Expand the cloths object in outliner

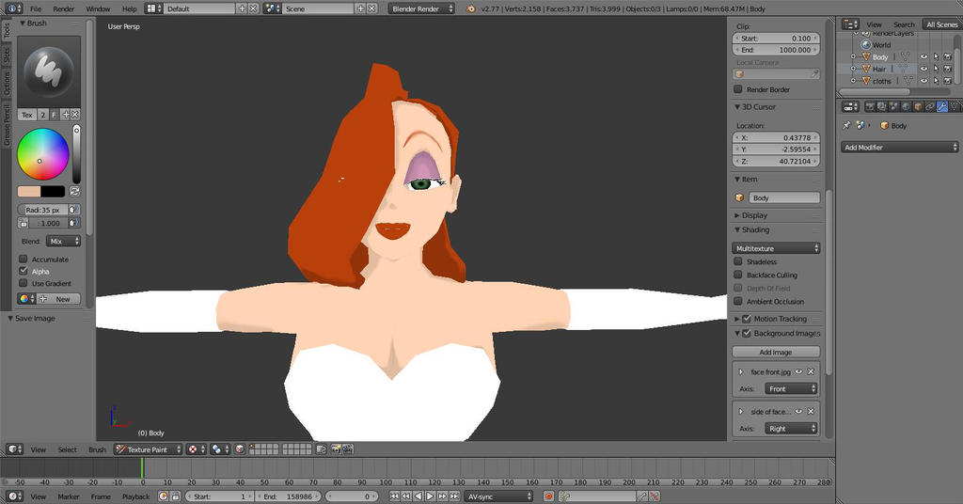pos(852,81)
